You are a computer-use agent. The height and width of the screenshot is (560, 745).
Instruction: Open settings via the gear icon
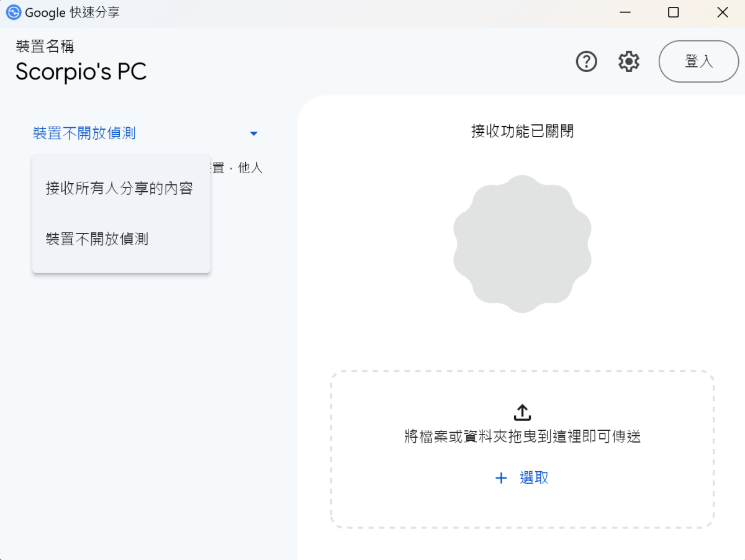pos(629,61)
